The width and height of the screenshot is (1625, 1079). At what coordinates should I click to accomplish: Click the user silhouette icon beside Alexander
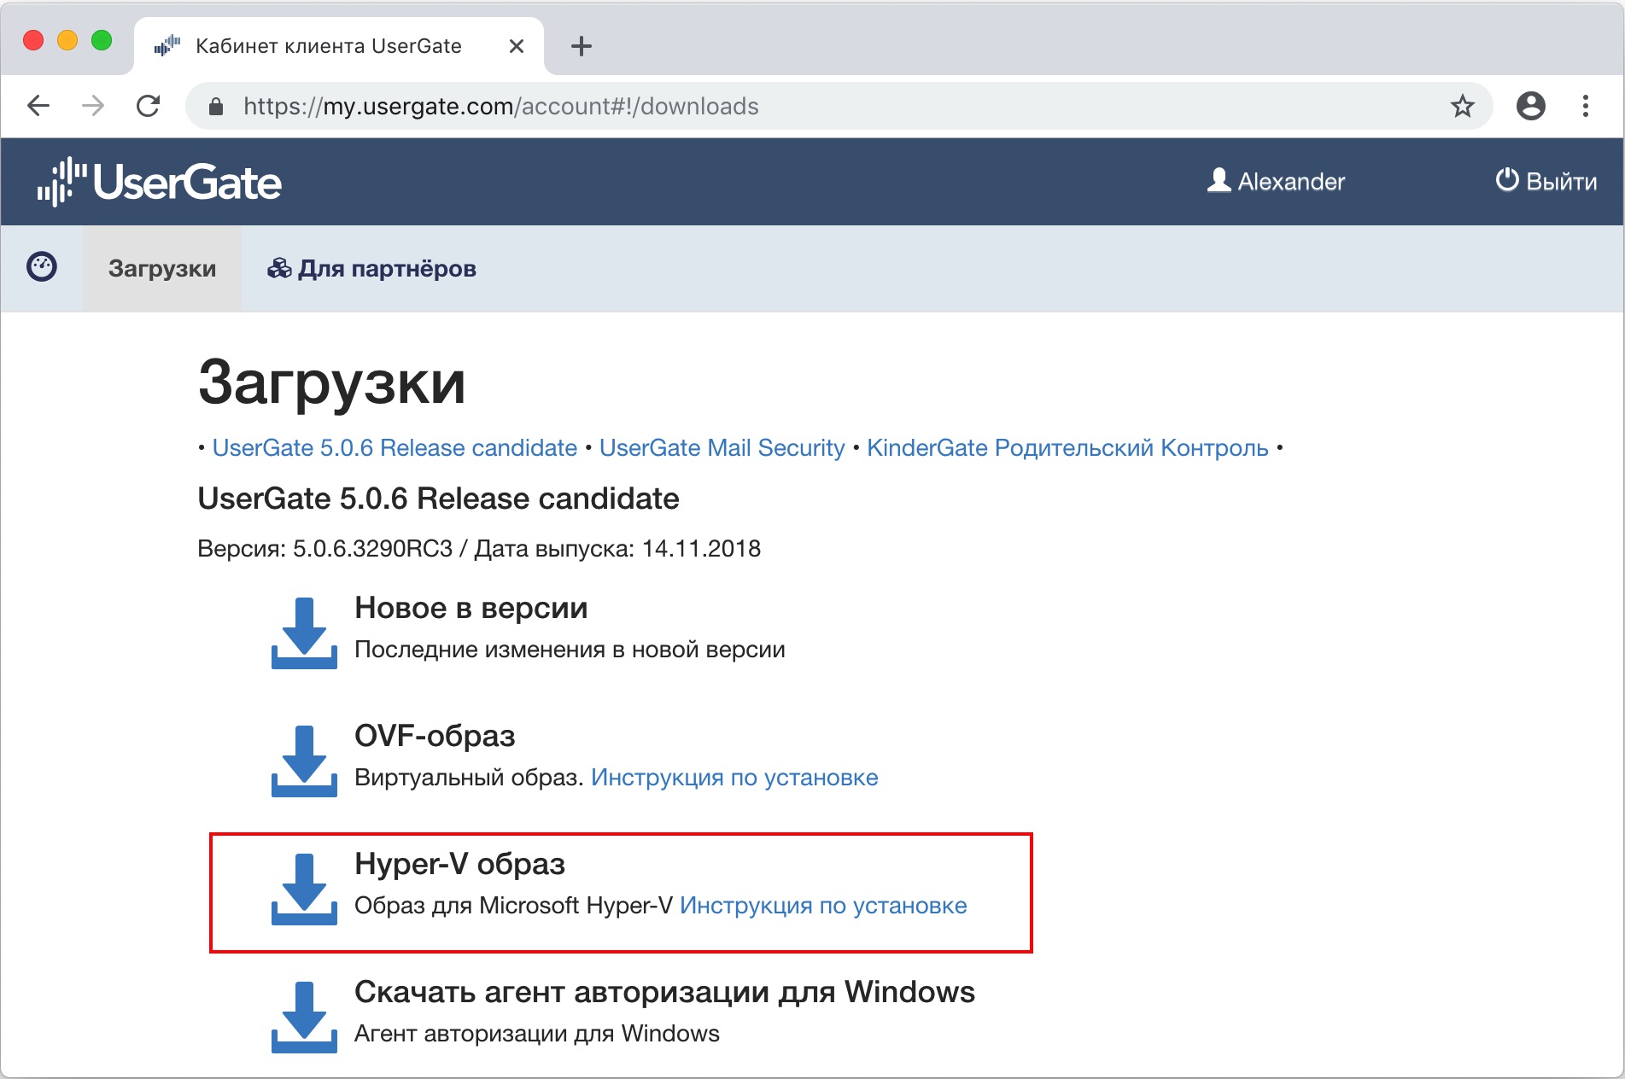1219,180
